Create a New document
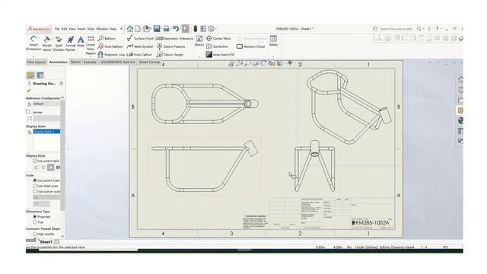This screenshot has height=274, width=487. pyautogui.click(x=138, y=29)
